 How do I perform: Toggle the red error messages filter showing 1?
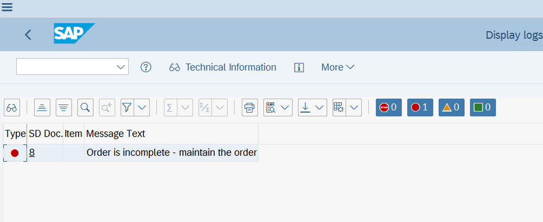420,107
